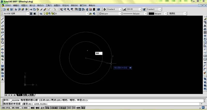
Task: Click the 500 dynamic radius input box
Action: [99, 53]
